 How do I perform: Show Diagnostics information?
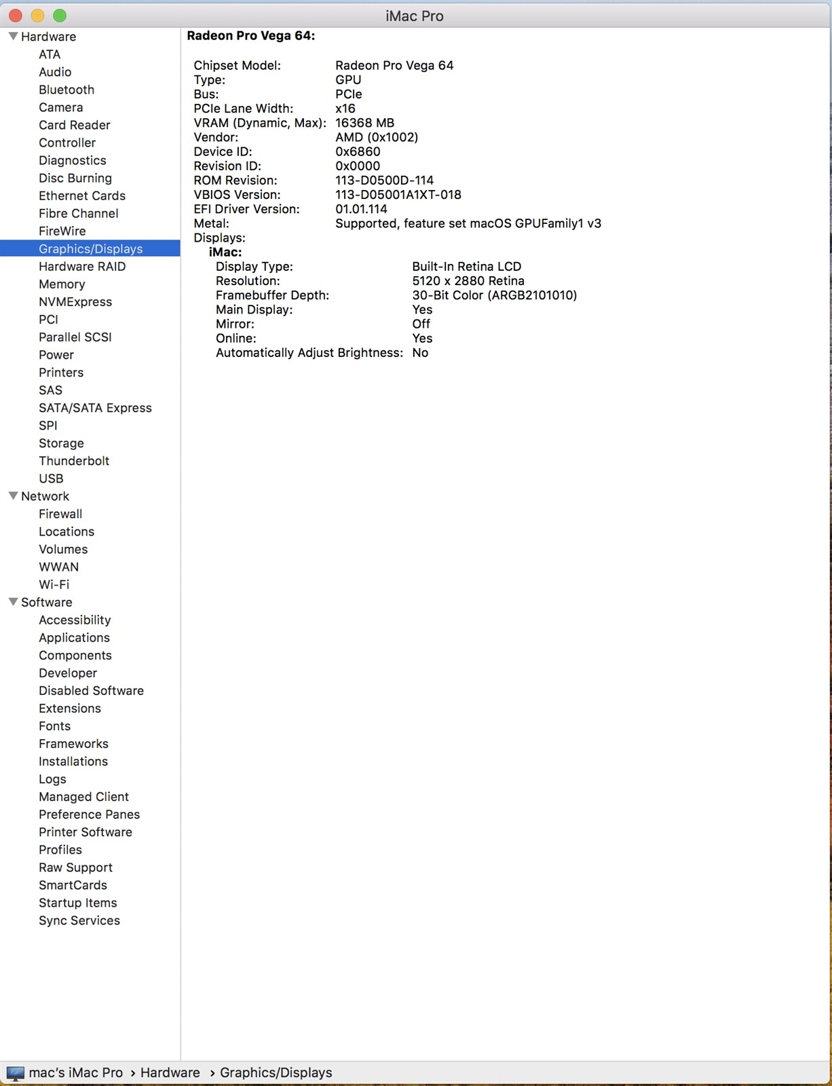coord(73,160)
